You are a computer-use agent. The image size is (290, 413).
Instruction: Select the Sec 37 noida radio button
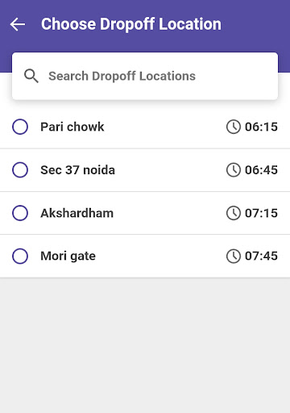pyautogui.click(x=20, y=170)
